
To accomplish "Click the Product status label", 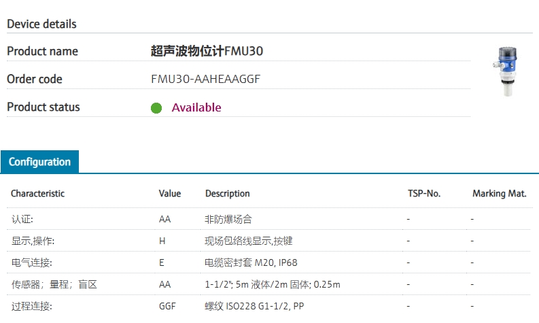I will coord(44,107).
